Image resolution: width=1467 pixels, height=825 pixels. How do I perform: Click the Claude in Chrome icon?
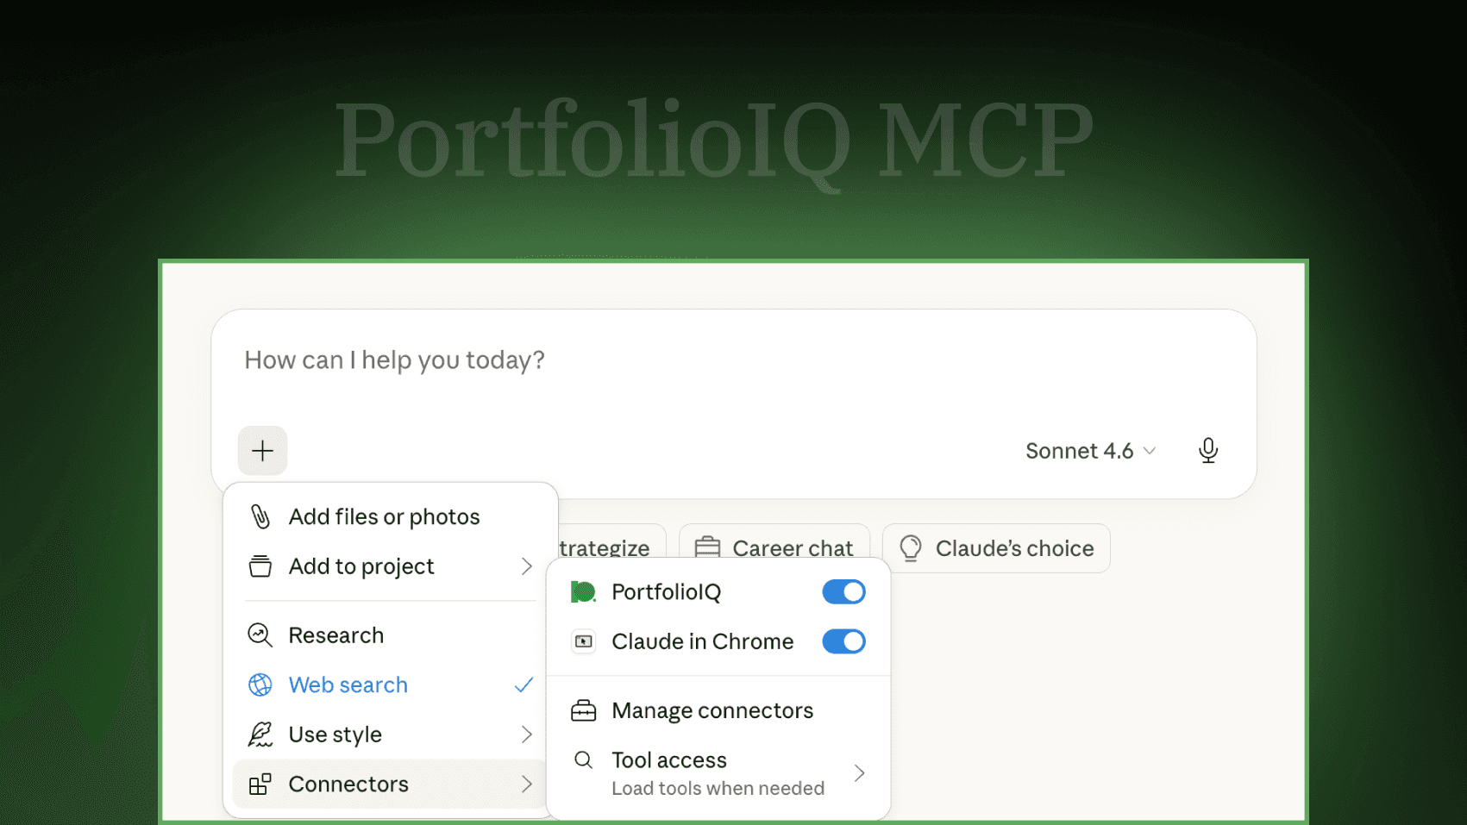[x=583, y=641]
